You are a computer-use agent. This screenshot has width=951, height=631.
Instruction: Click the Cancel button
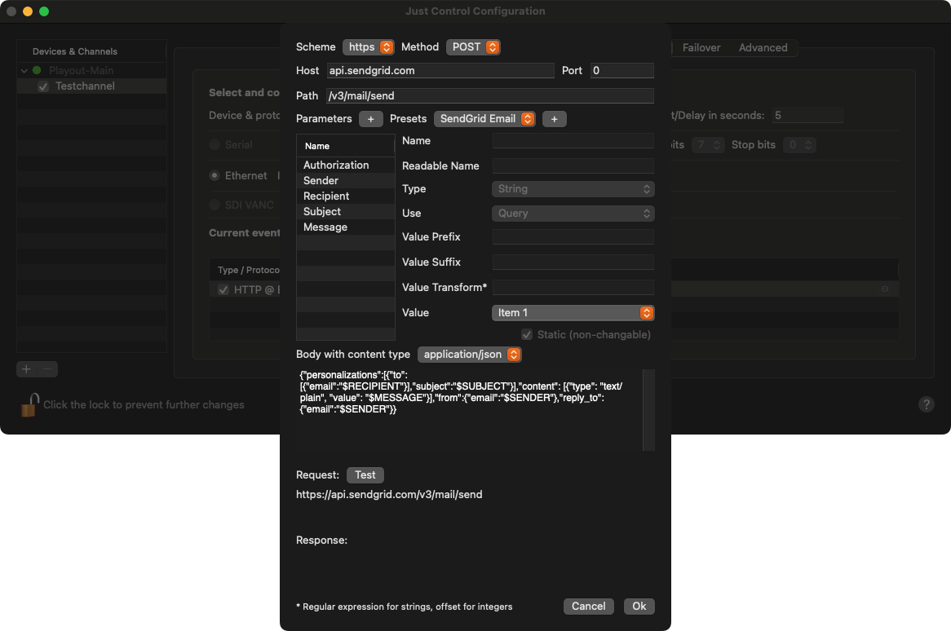(x=588, y=607)
